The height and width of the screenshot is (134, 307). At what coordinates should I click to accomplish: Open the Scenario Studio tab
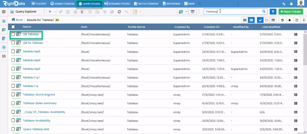pos(117,4)
